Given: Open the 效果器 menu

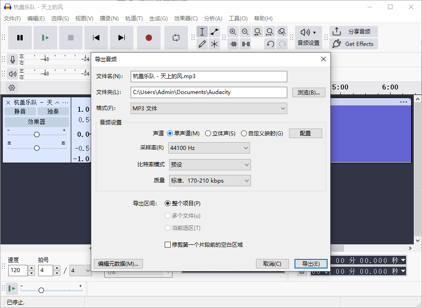Looking at the screenshot, I should pos(186,19).
